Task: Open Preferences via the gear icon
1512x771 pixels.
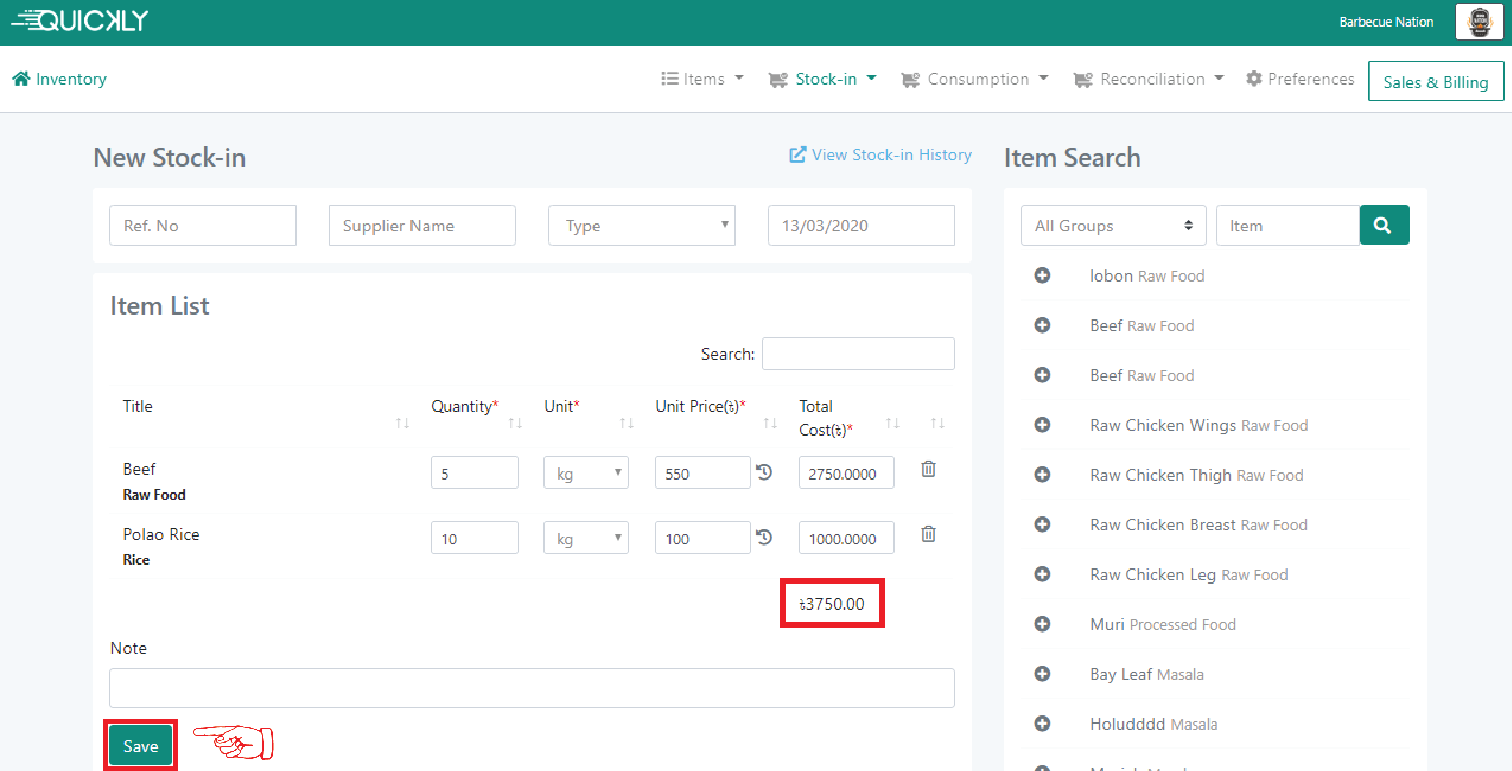Action: pos(1254,79)
